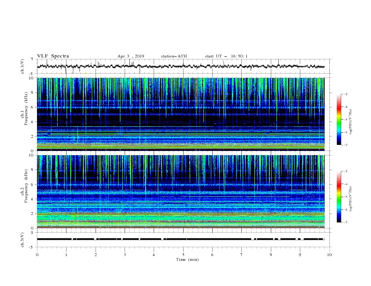The height and width of the screenshot is (286, 371).
Task: Click the "8" tick on the time axis
Action: coord(271,255)
